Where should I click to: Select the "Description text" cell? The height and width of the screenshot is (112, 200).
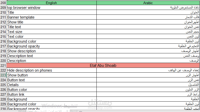pyautogui.click(x=51, y=56)
